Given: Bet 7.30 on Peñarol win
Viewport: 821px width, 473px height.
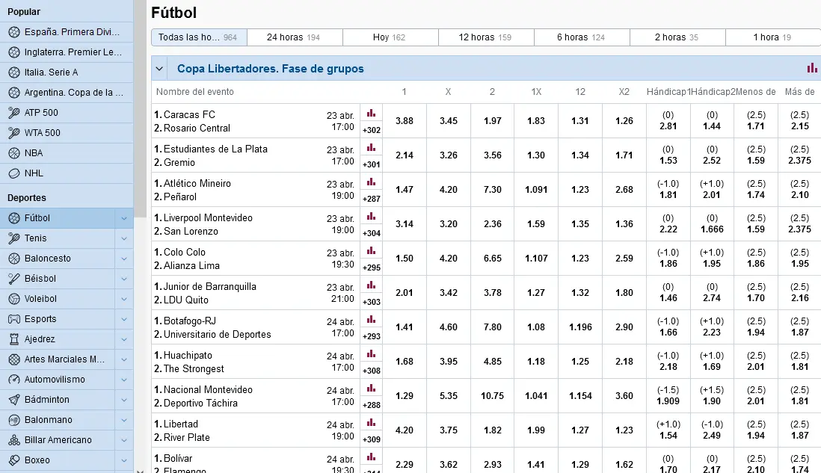Looking at the screenshot, I should [492, 190].
